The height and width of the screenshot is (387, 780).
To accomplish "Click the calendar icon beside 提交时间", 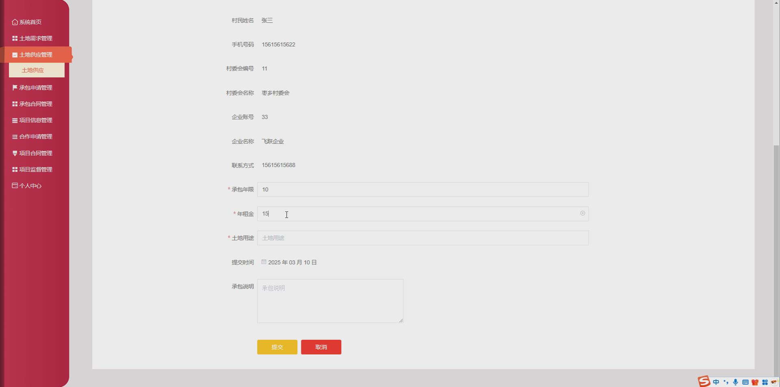I will tap(264, 262).
